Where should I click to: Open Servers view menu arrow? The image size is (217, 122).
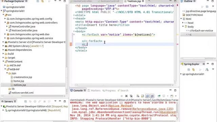tap(55, 101)
